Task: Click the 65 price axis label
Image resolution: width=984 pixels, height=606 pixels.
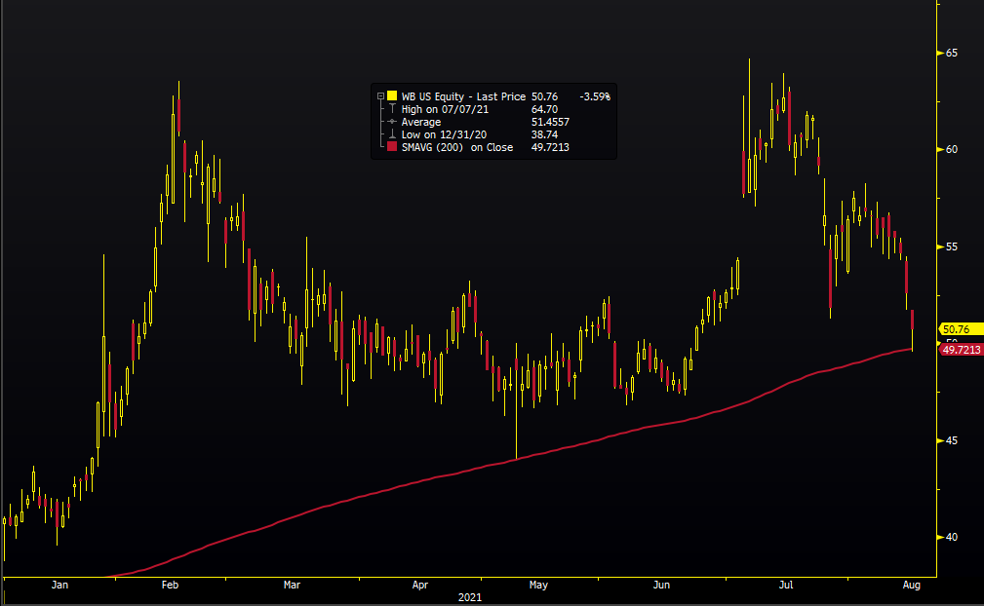Action: click(x=952, y=53)
